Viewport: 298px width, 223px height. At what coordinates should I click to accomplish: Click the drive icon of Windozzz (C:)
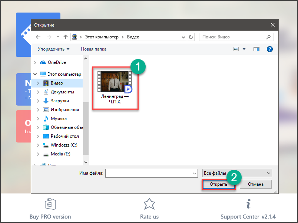(46, 145)
